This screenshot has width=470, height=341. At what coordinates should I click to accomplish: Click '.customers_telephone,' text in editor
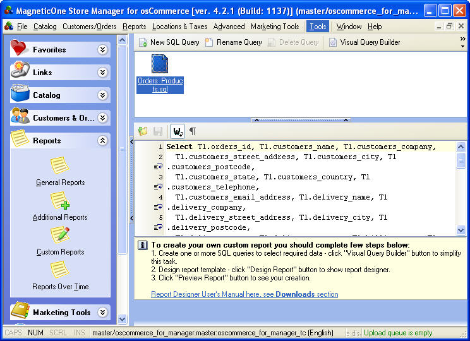[x=213, y=187]
